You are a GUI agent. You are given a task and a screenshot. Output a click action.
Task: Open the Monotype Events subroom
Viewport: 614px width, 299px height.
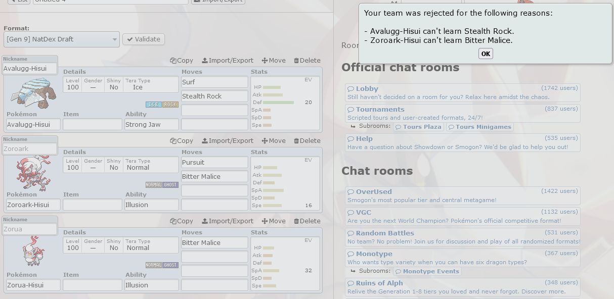point(427,271)
